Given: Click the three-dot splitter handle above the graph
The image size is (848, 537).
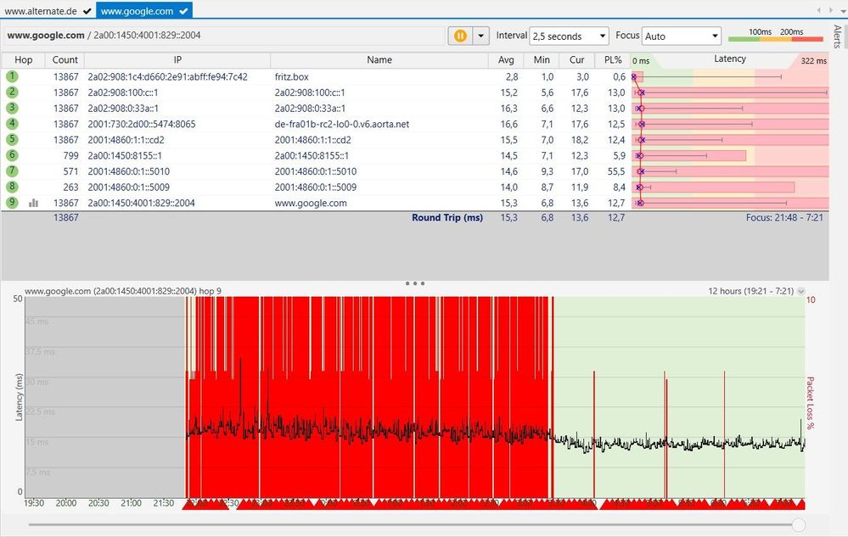Looking at the screenshot, I should pos(414,282).
